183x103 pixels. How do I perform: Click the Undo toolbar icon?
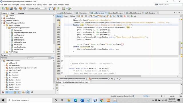pos(20,8)
